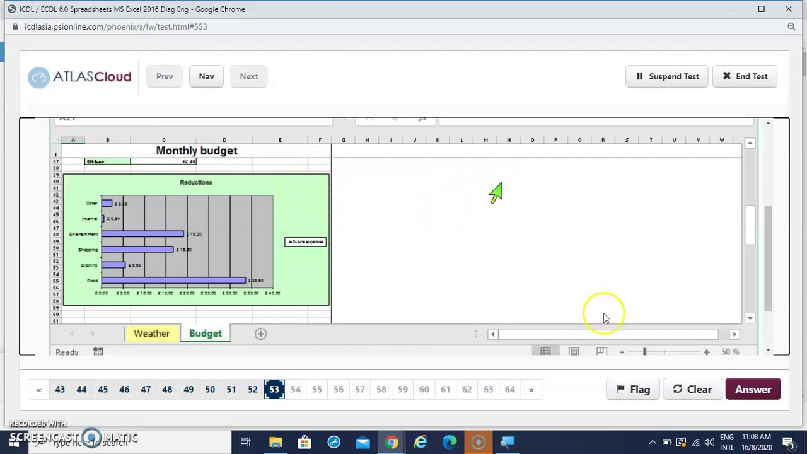807x454 pixels.
Task: Click the horizontal scrollbar track
Action: click(608, 334)
